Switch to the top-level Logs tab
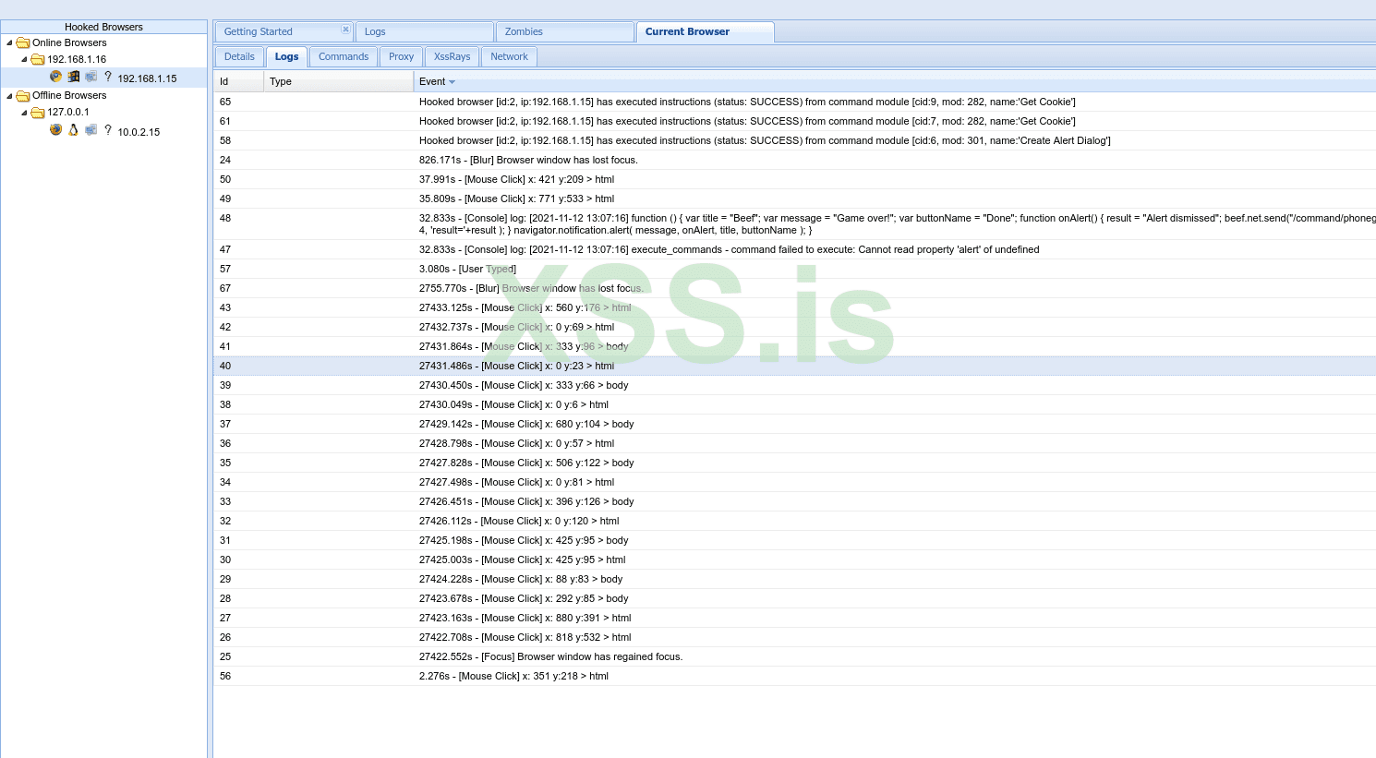 pos(425,31)
